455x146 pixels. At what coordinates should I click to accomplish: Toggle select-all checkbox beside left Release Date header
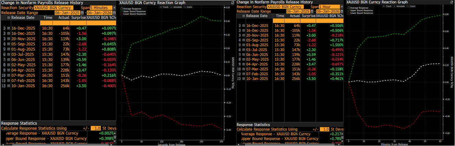pyautogui.click(x=8, y=18)
